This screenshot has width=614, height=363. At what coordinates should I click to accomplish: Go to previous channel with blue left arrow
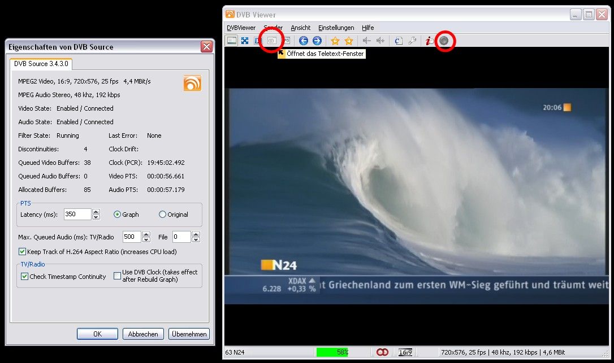(304, 41)
